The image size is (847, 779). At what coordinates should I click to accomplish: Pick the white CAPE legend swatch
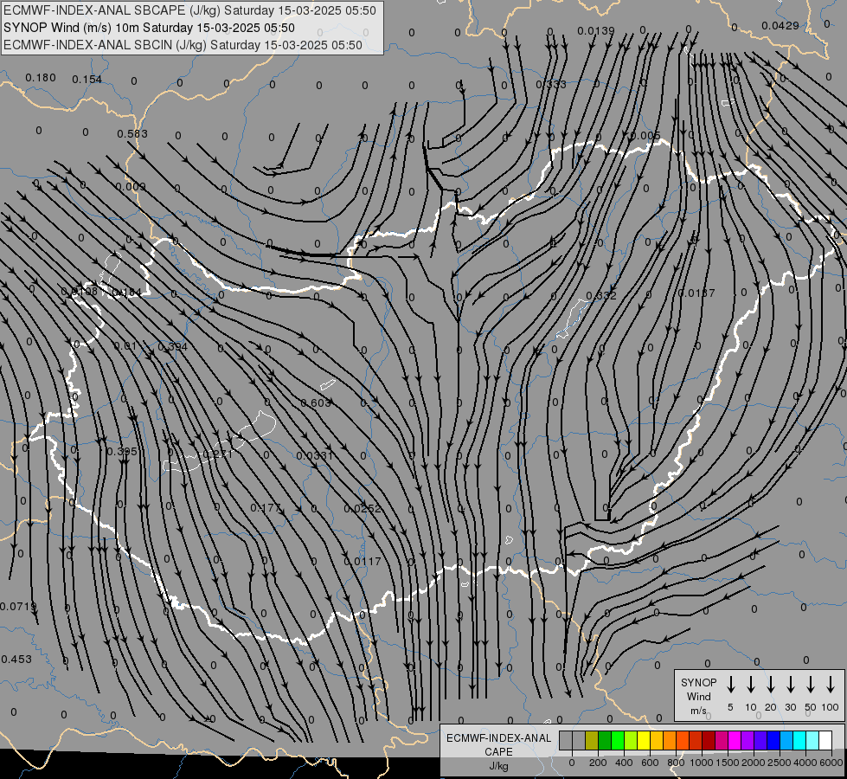(x=825, y=740)
